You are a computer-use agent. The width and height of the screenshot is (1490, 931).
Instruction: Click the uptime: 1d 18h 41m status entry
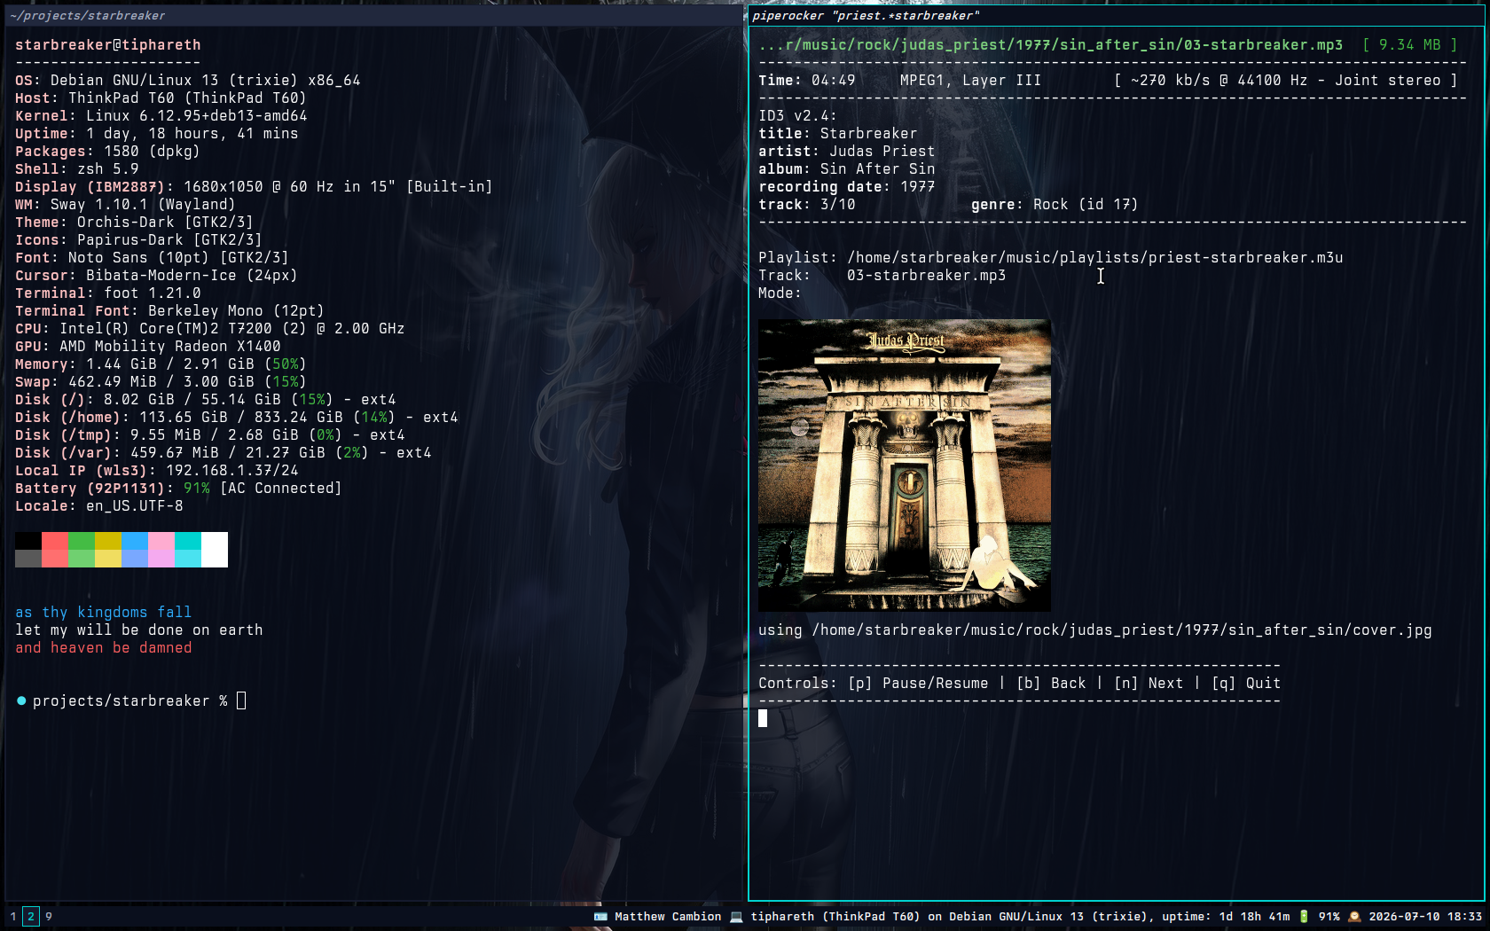click(1226, 916)
